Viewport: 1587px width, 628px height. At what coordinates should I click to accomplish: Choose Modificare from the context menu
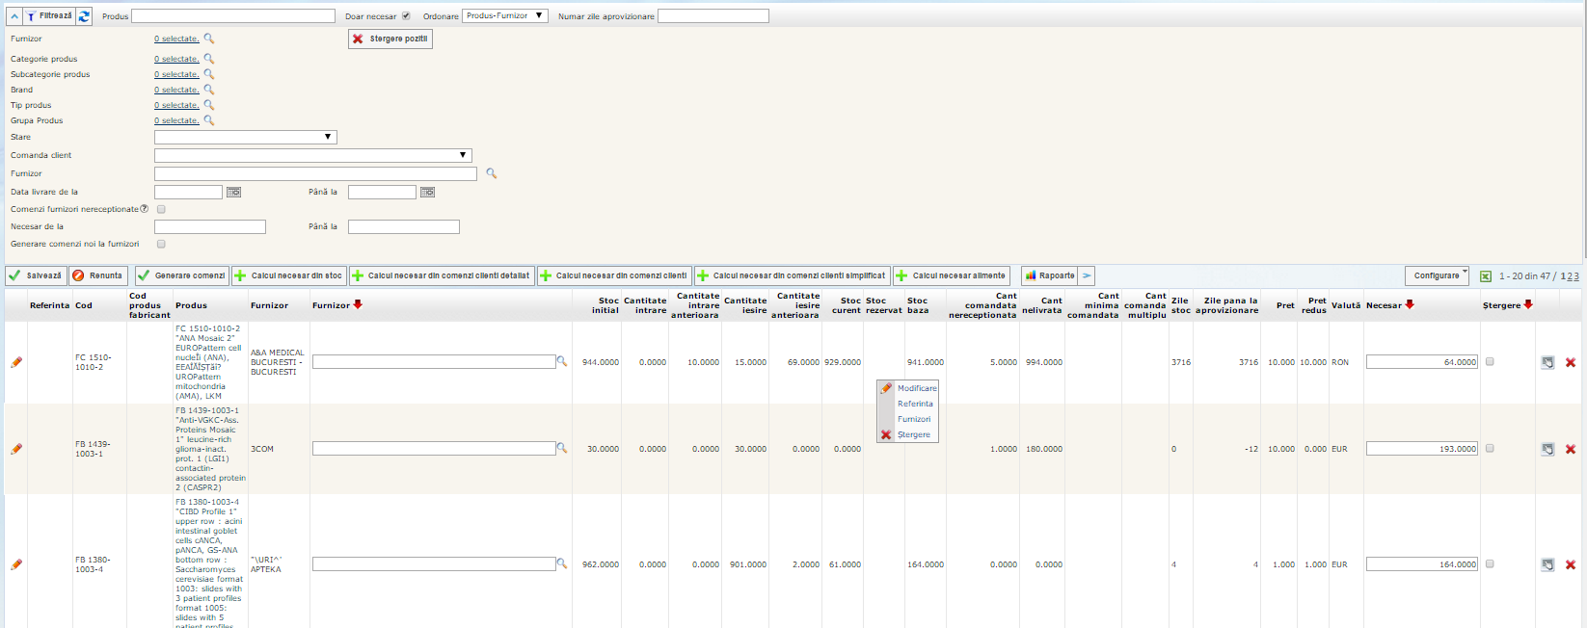(x=916, y=388)
